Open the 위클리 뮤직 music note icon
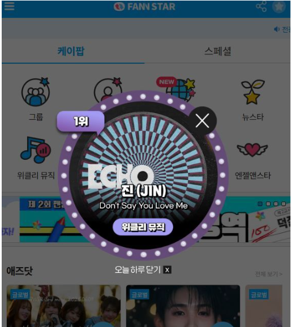Image resolution: width=291 pixels, height=327 pixels. [x=36, y=150]
